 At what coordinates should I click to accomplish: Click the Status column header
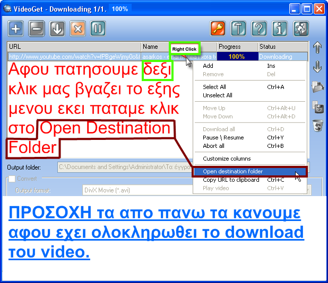coord(283,47)
